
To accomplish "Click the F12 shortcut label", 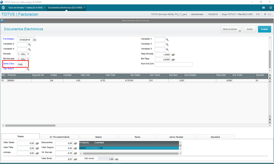I will click(258, 14).
